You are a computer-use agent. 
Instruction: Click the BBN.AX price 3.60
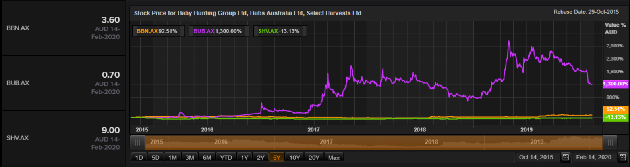110,20
